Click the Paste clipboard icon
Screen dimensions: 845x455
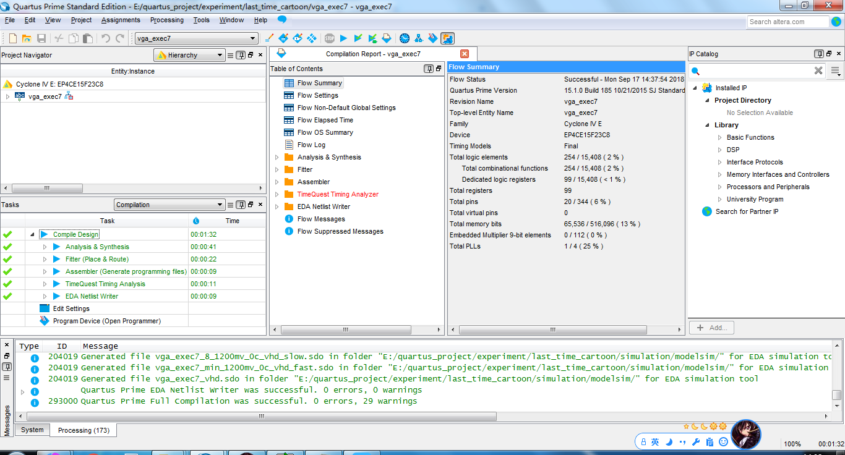88,38
